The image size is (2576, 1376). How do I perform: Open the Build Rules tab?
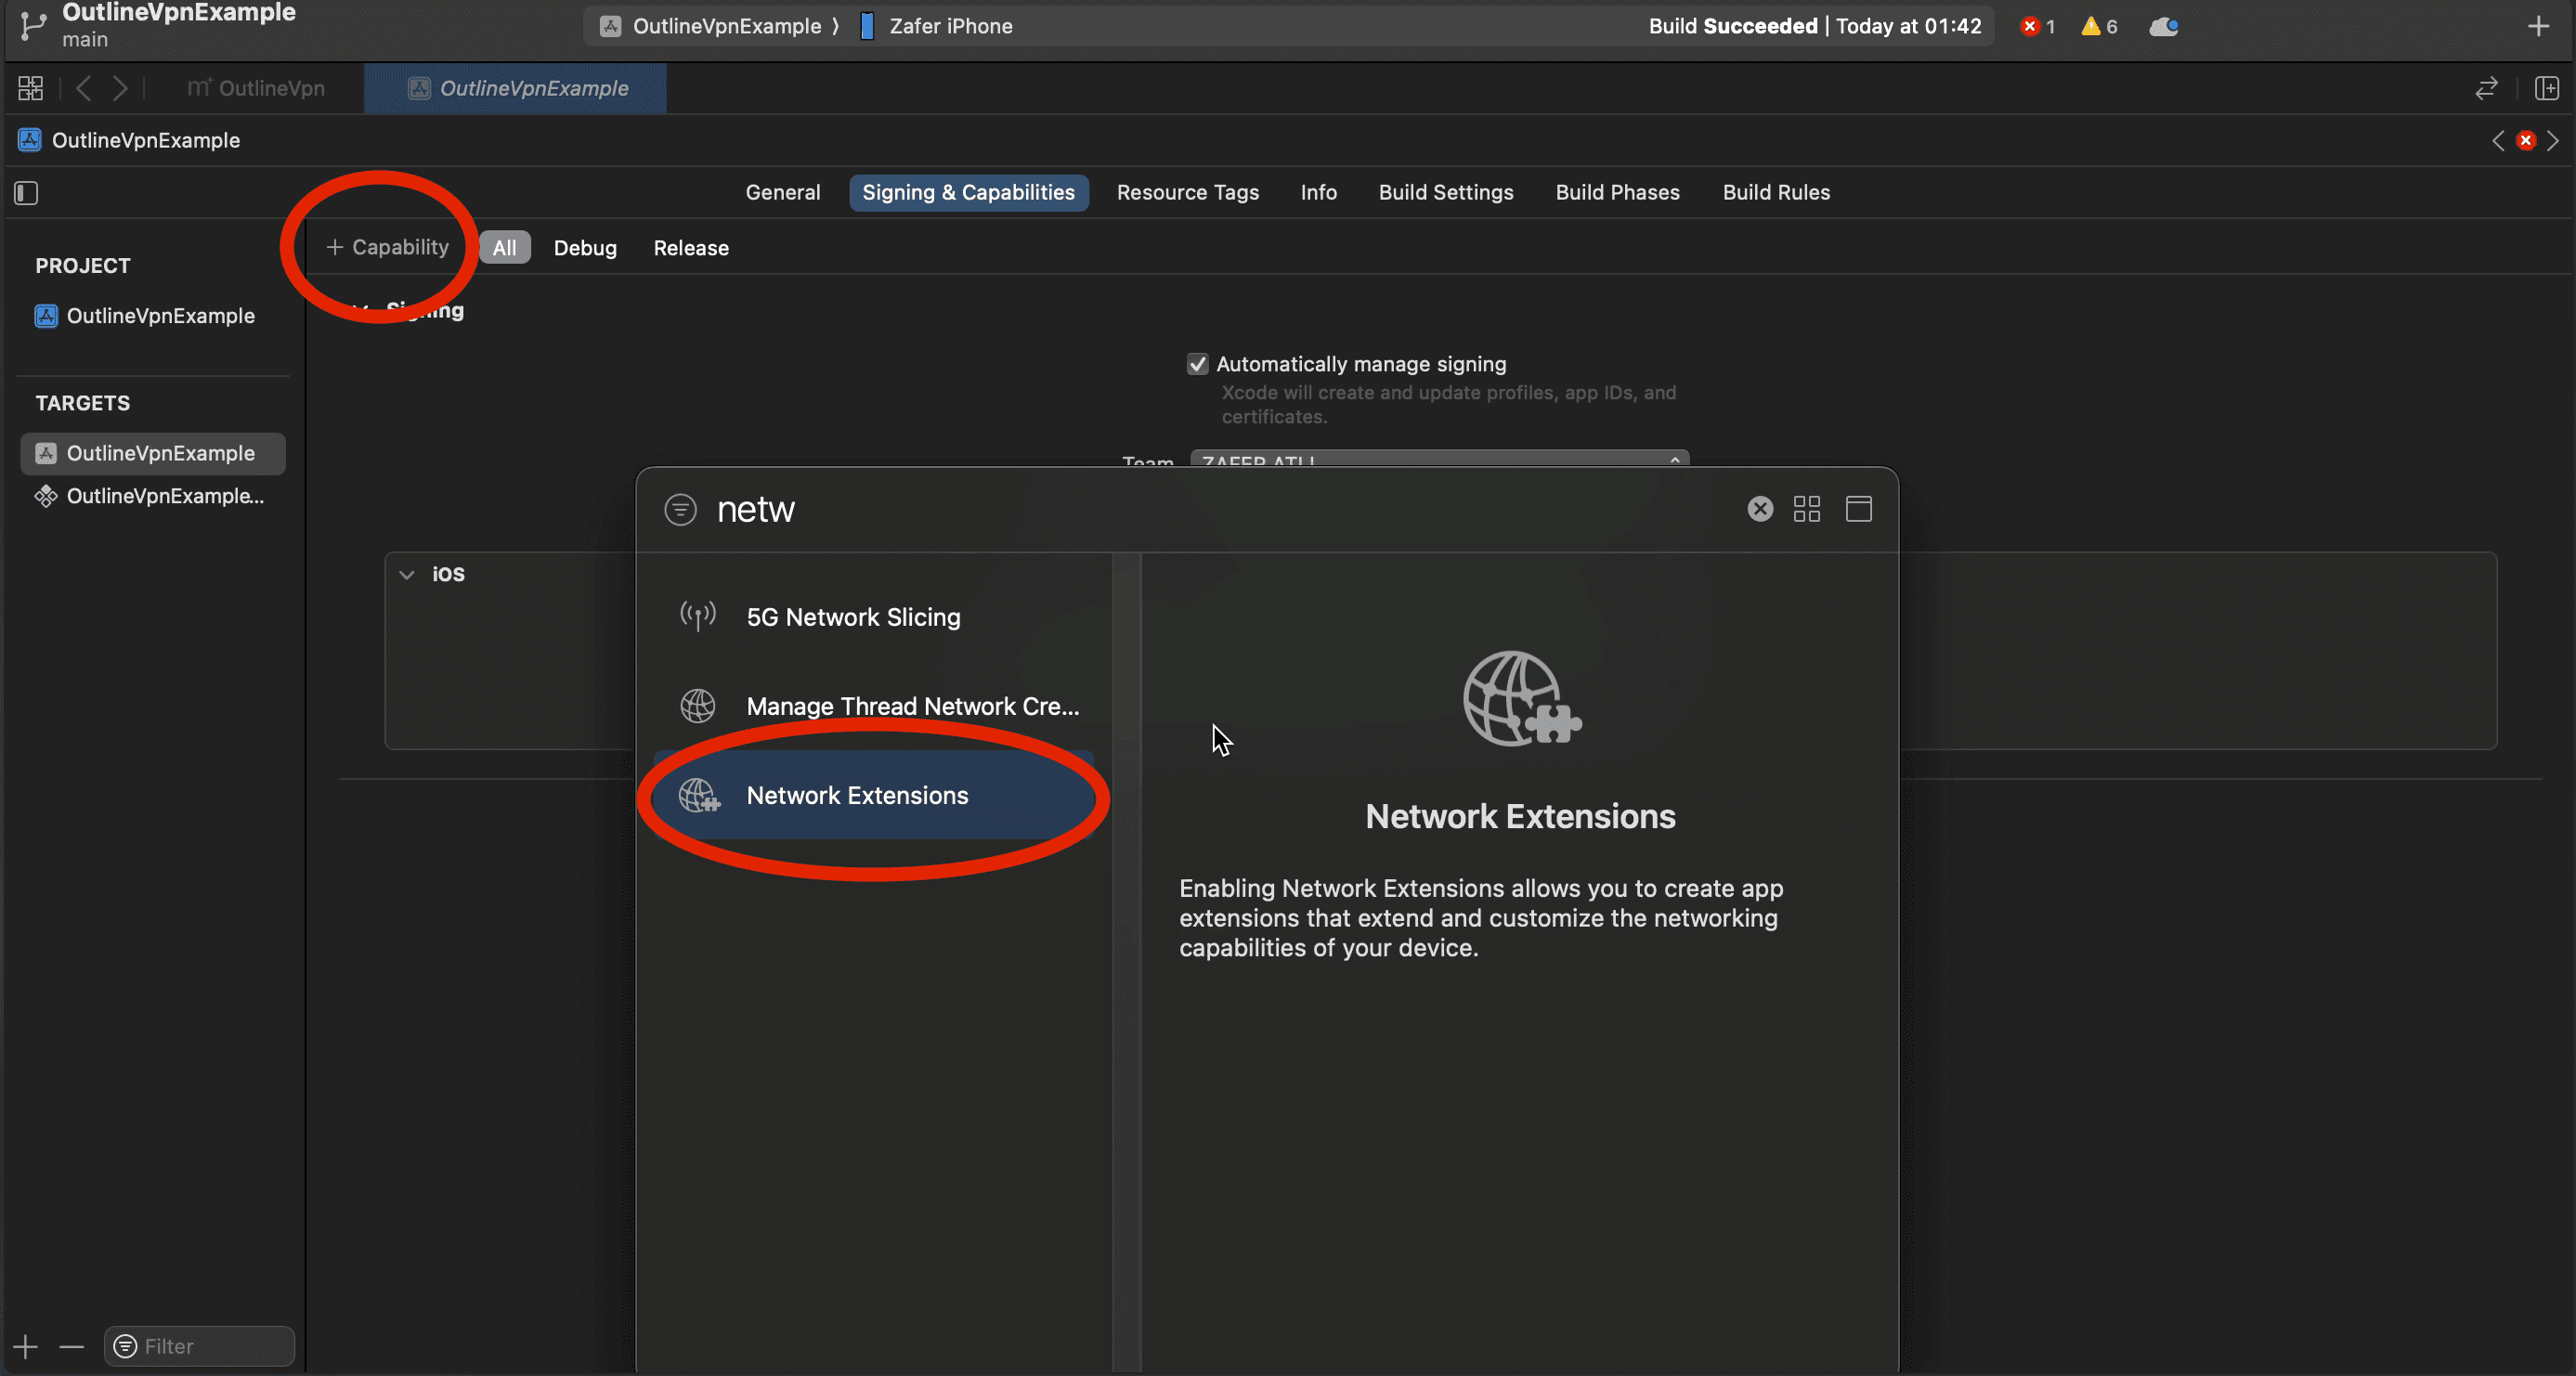pyautogui.click(x=1776, y=192)
